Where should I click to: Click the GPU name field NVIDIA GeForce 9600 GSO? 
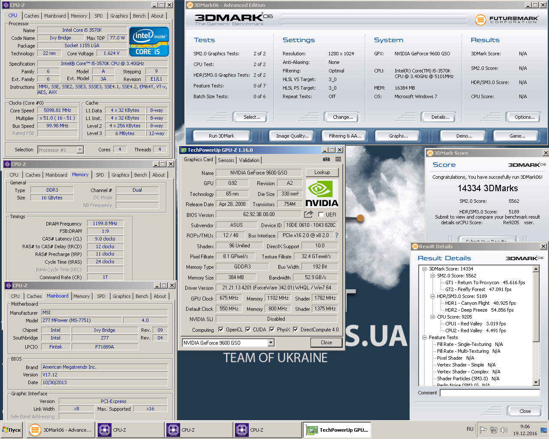(259, 173)
